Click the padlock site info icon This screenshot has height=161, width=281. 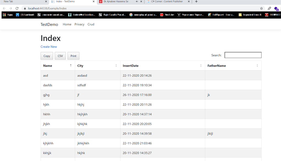[25, 8]
